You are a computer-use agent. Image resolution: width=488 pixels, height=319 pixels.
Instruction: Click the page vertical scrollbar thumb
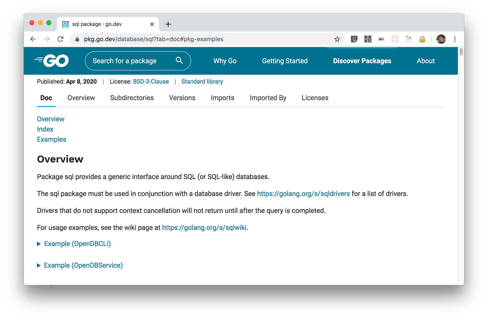click(461, 52)
